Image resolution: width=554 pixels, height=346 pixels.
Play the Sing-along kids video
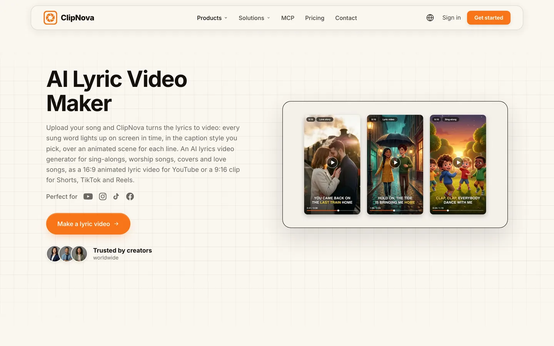click(x=458, y=163)
